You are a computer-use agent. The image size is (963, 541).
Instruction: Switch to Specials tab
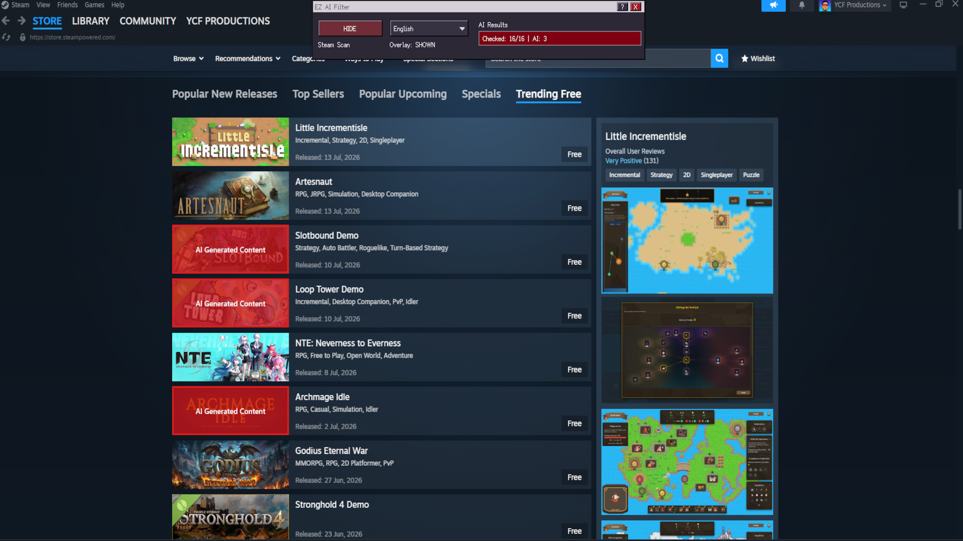[481, 94]
